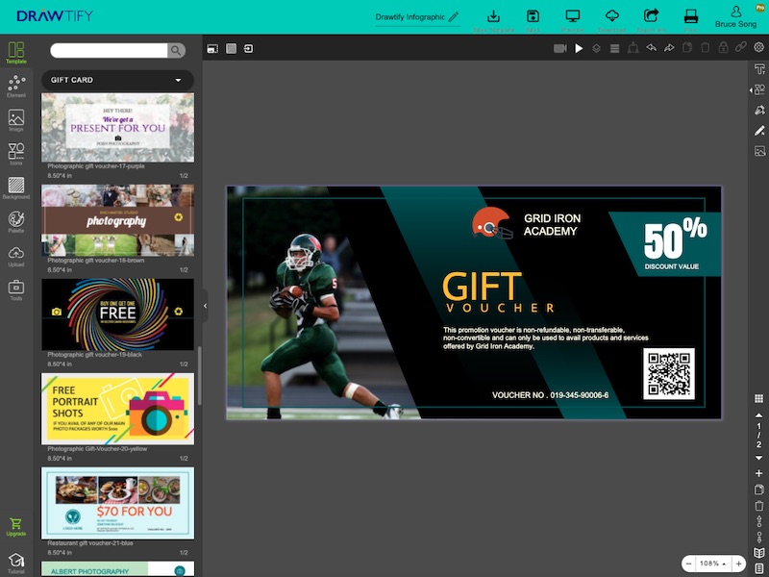Click the undo arrow icon

click(x=652, y=47)
